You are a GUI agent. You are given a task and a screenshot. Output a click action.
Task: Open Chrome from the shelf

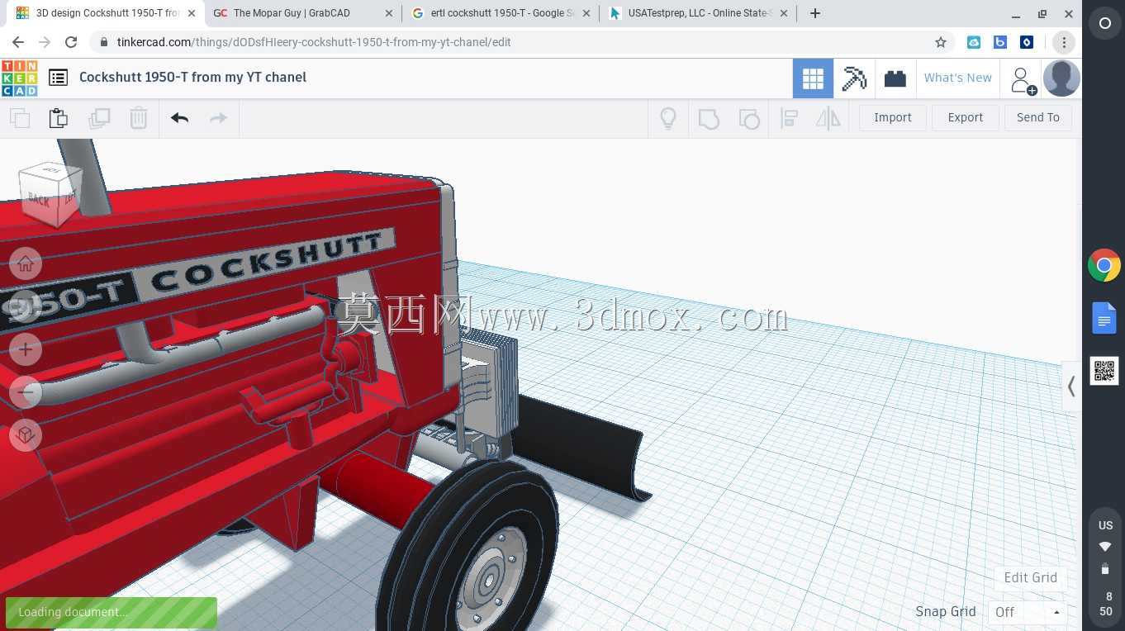pos(1104,266)
